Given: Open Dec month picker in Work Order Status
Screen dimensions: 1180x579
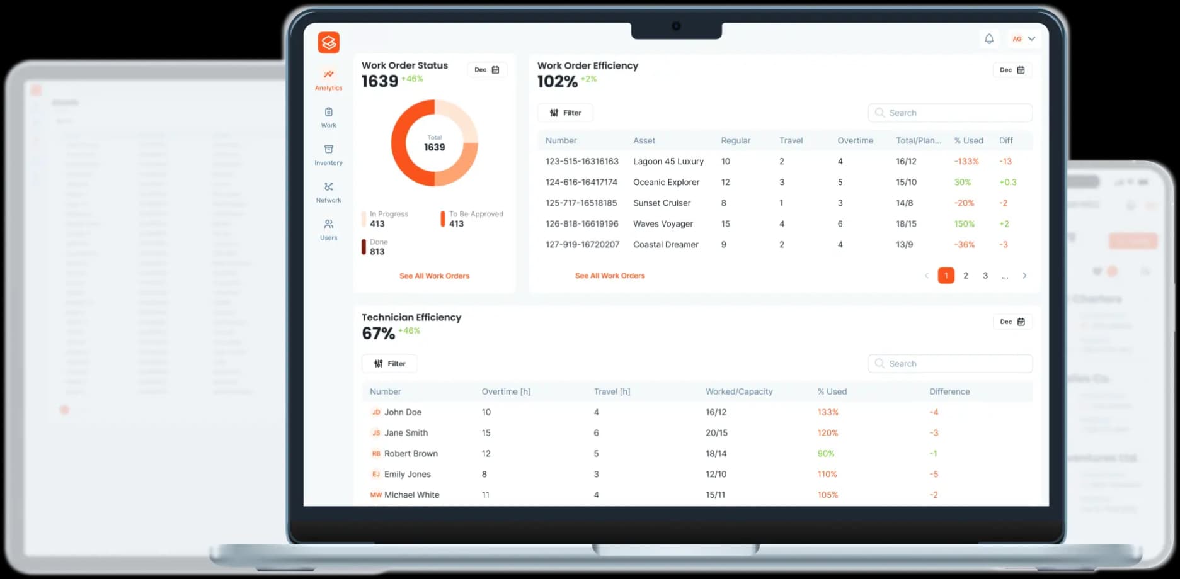Looking at the screenshot, I should (486, 70).
